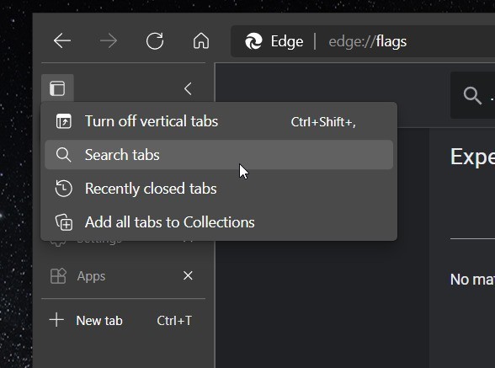Go back using the back arrow
The image size is (495, 368).
(62, 40)
